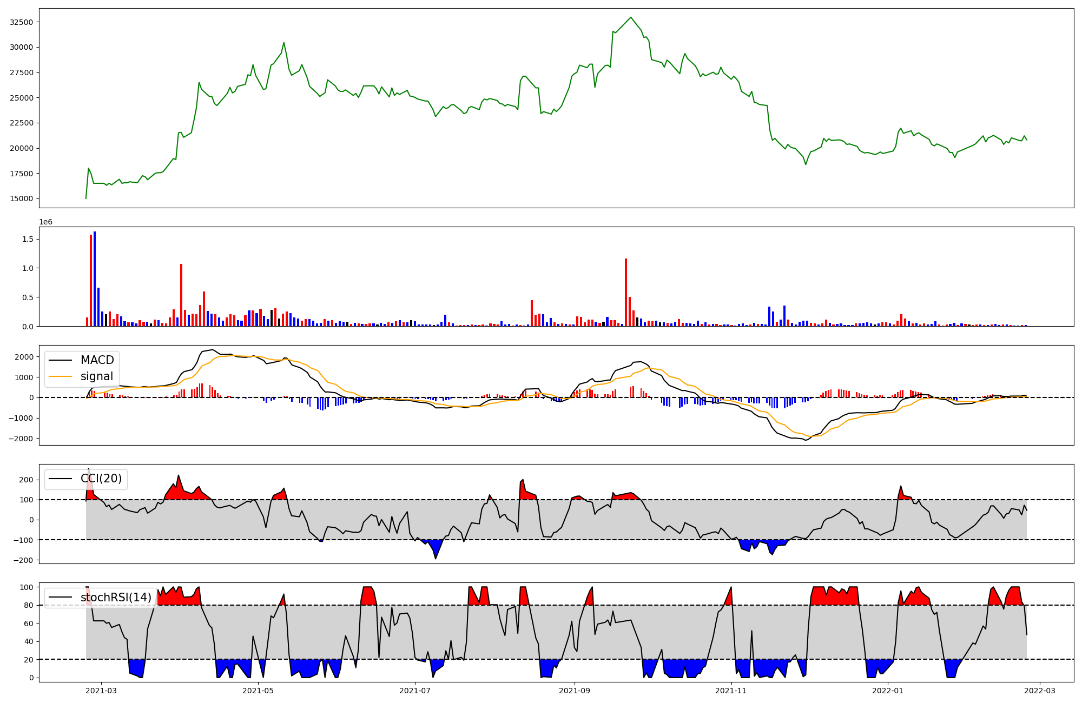The image size is (1082, 703).
Task: Click the -2000 tick on the MACD axis
Action: click(21, 439)
